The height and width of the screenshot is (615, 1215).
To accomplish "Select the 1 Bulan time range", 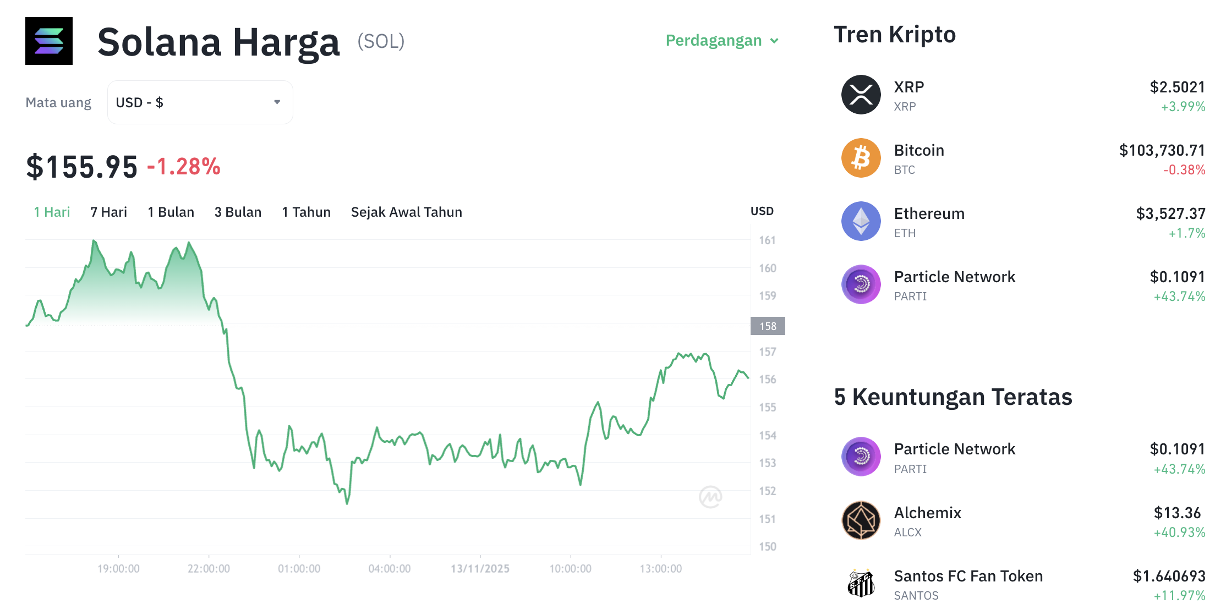I will pyautogui.click(x=171, y=212).
